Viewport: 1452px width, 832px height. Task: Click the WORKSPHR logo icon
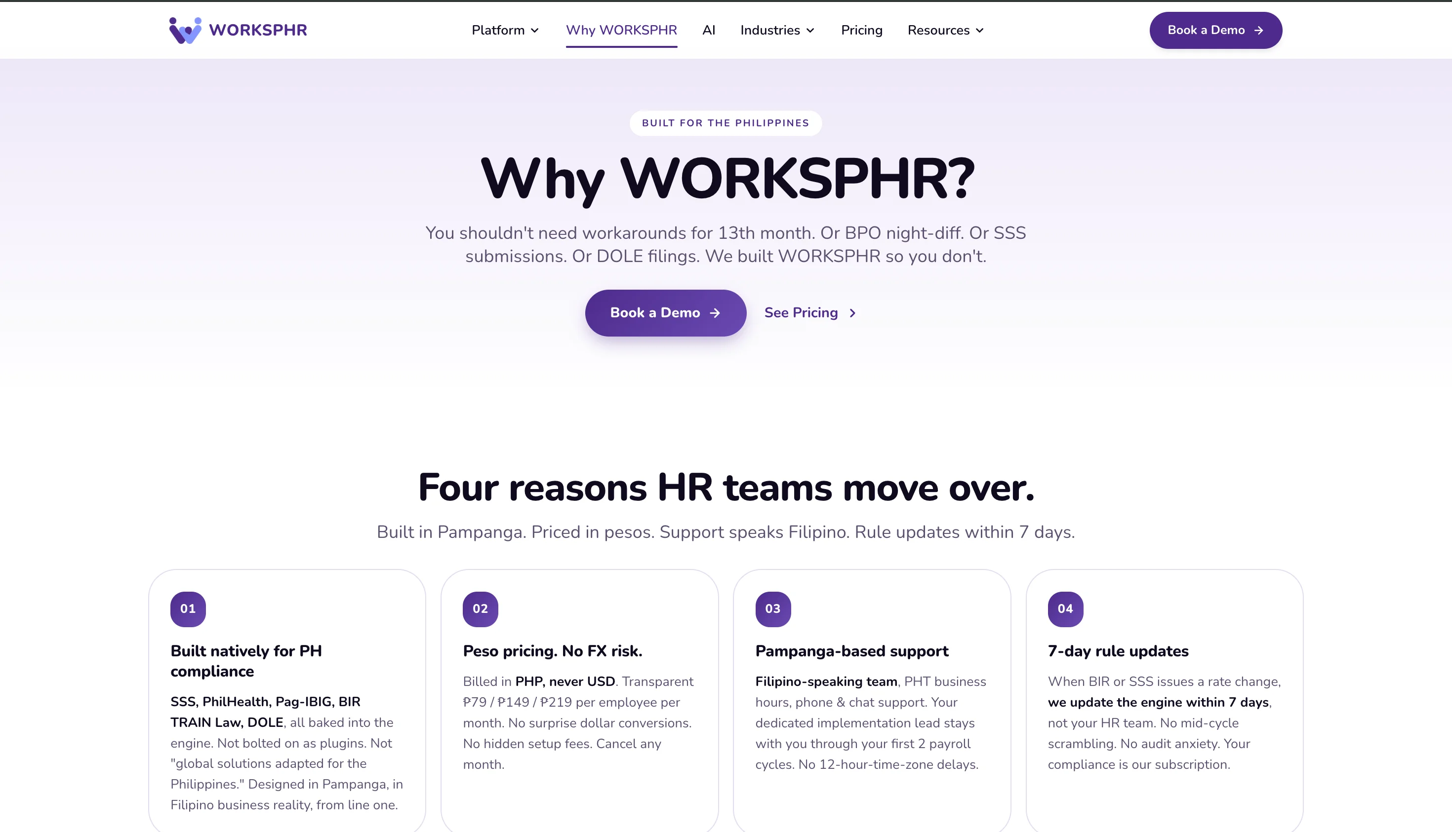click(x=185, y=30)
